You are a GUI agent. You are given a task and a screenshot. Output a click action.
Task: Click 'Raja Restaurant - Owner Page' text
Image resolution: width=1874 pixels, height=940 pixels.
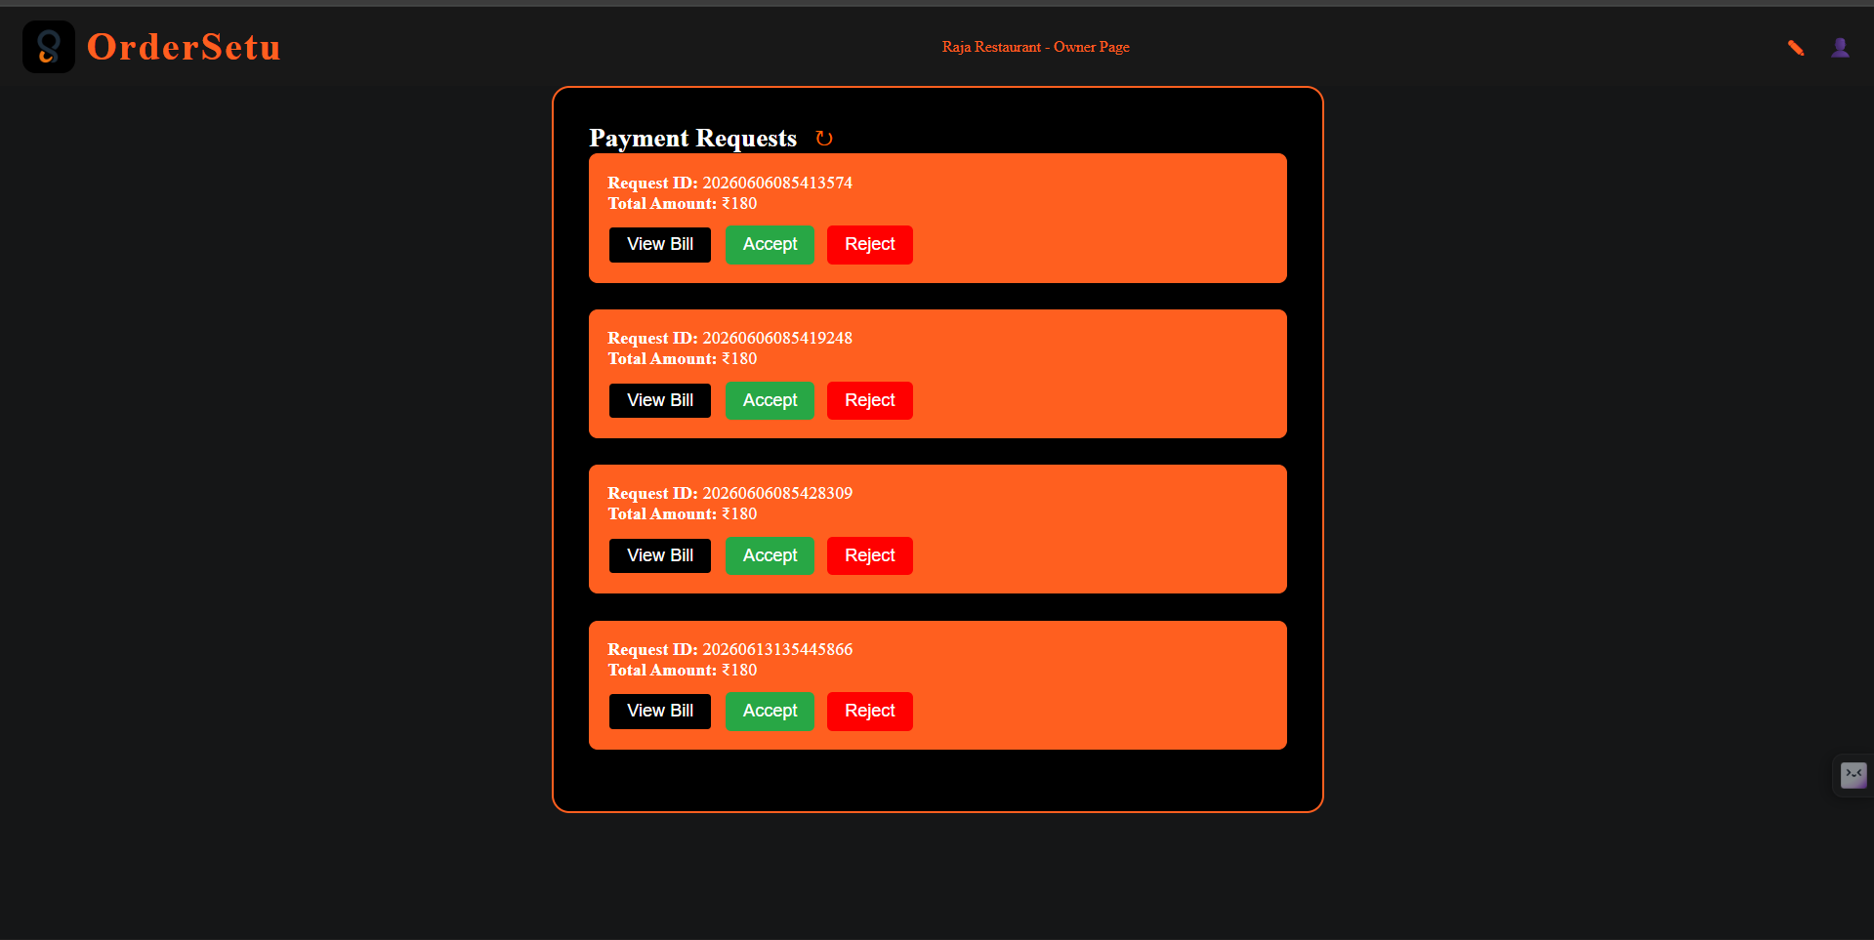(1035, 47)
